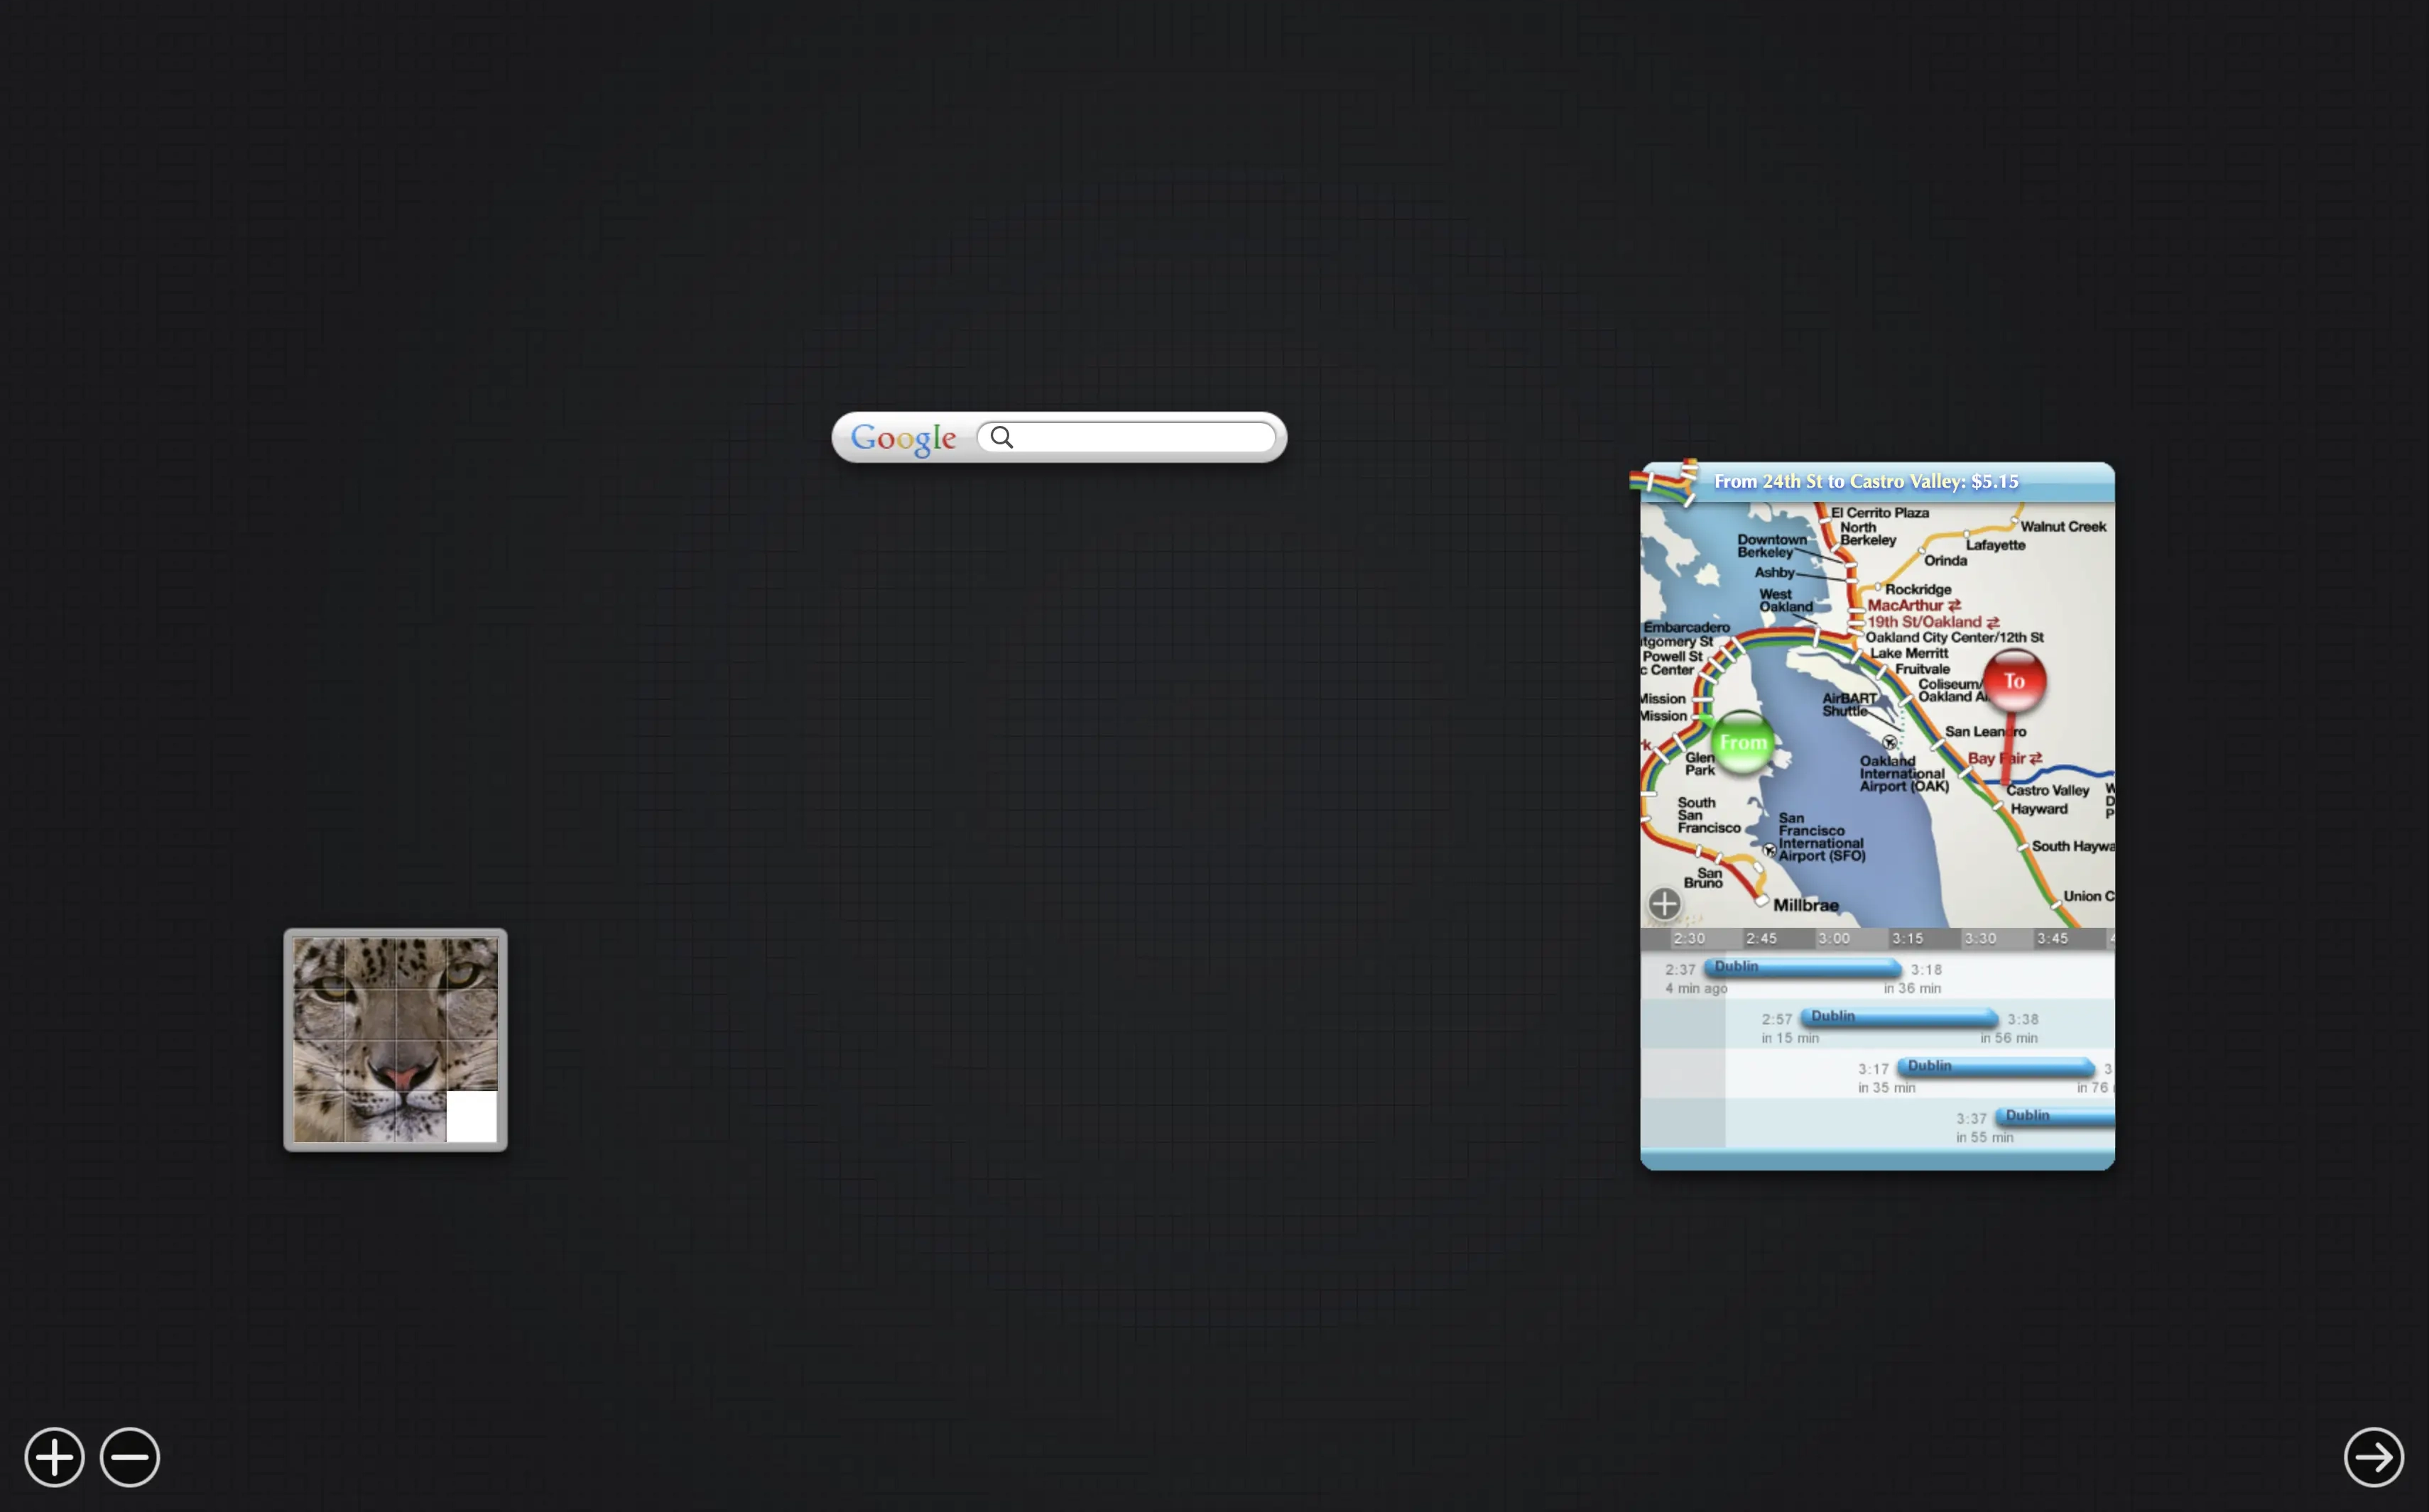2429x1512 pixels.
Task: Select the 2:37 Dublin train bar
Action: point(1802,967)
